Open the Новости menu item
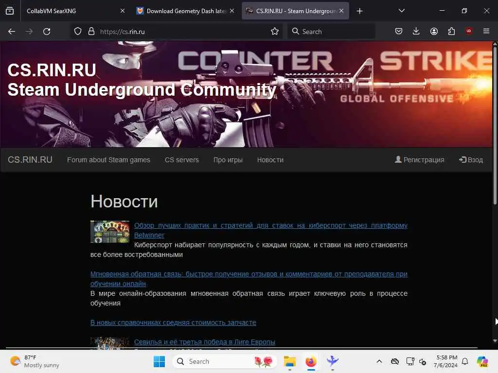The height and width of the screenshot is (373, 498). coord(270,160)
